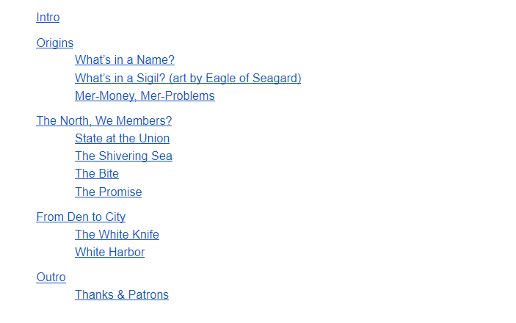516x323 pixels.
Task: Go to The Promise link
Action: pyautogui.click(x=109, y=192)
